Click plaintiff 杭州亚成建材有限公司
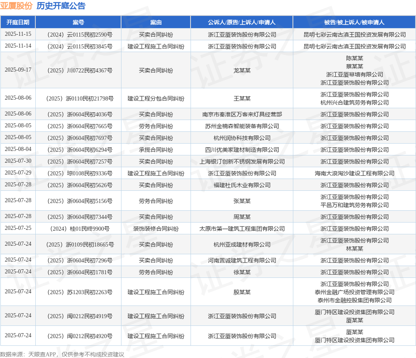Image resolution: width=416 pixels, height=358 pixels. (242, 244)
